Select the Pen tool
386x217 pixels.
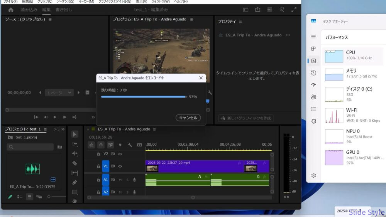74,182
